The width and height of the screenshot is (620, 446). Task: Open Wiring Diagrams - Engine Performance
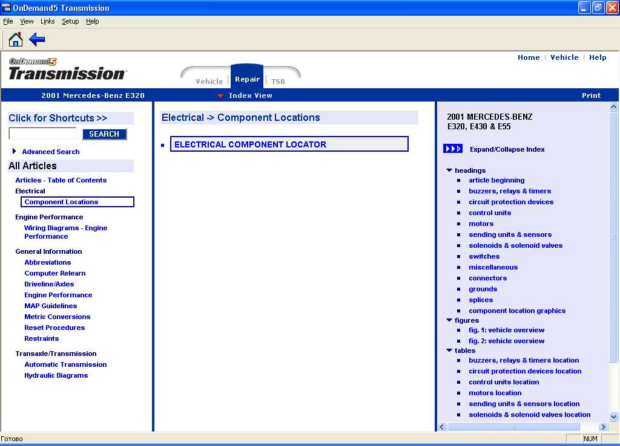click(65, 232)
